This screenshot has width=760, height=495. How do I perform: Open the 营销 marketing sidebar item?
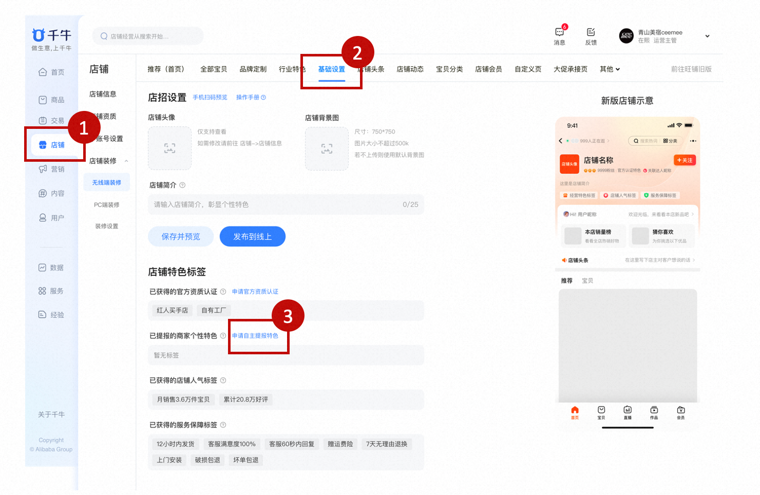(x=51, y=169)
